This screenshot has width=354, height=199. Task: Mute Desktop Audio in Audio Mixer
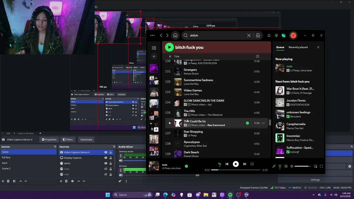pyautogui.click(x=121, y=161)
